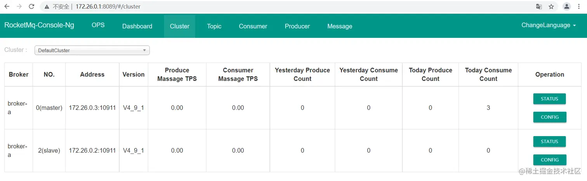Screen dimensions: 587x181
Task: Click the insecure connection warning icon
Action: tap(47, 7)
